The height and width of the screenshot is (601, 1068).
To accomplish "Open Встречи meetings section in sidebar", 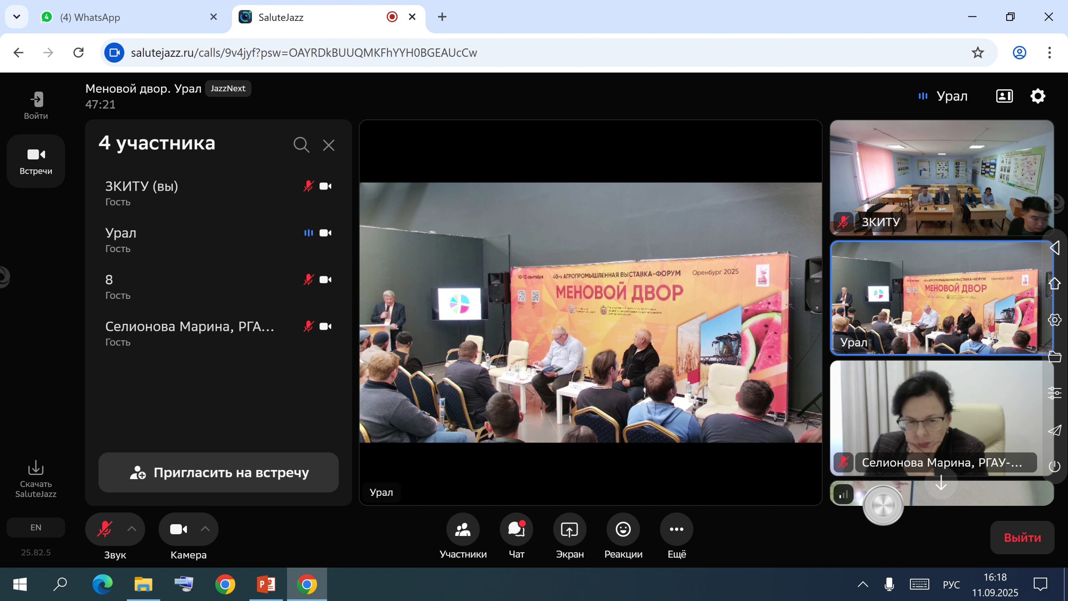I will [x=36, y=161].
